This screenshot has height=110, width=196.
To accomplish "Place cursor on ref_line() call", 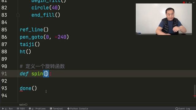I will (34, 30).
